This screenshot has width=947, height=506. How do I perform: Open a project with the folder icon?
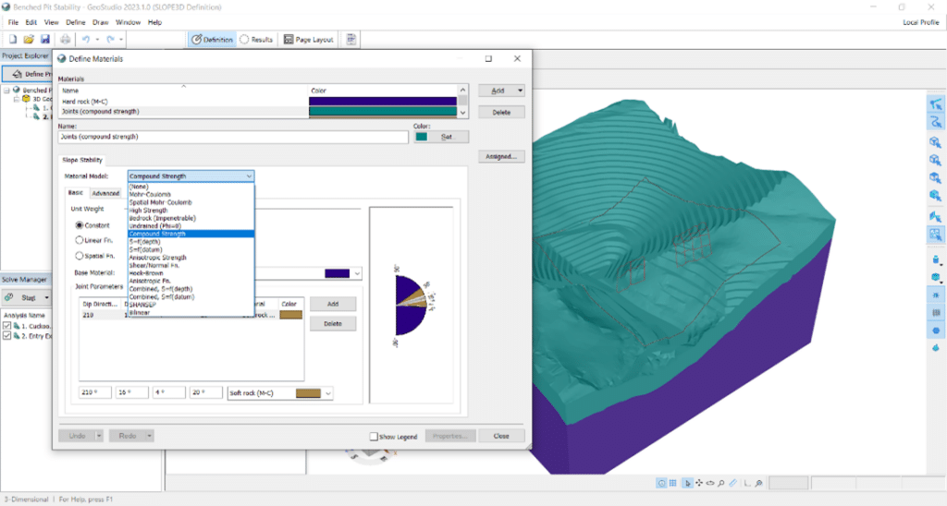(x=29, y=40)
